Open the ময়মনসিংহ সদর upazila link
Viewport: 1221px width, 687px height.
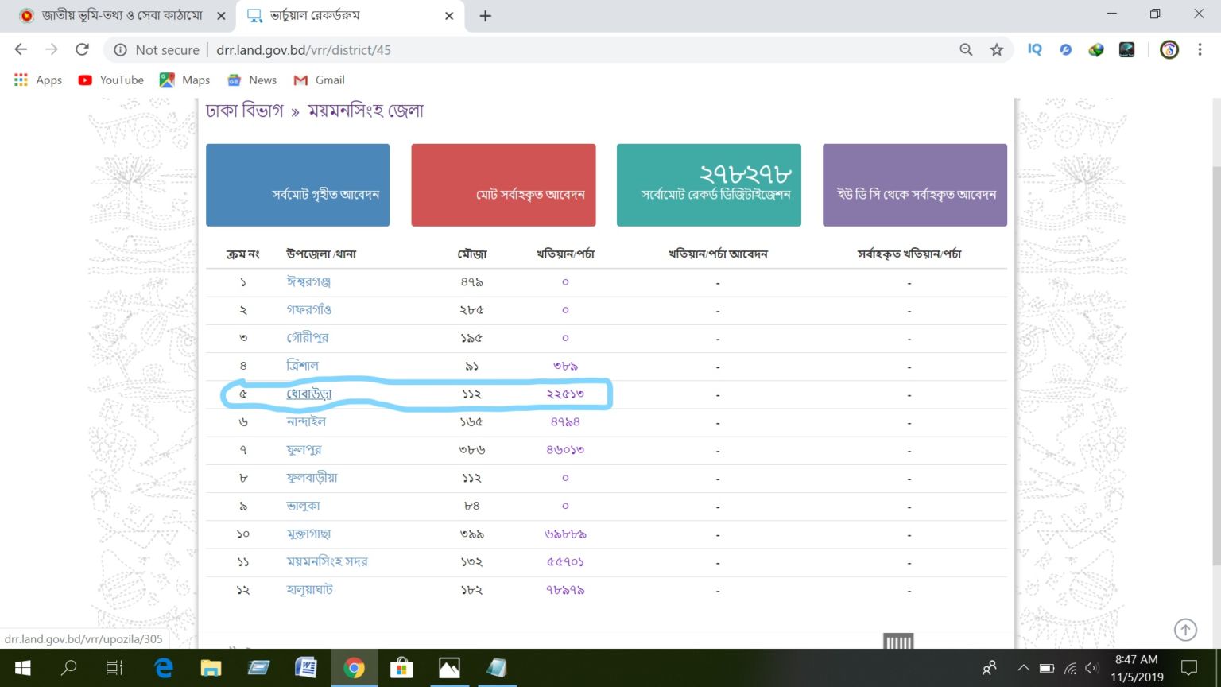[x=327, y=562]
